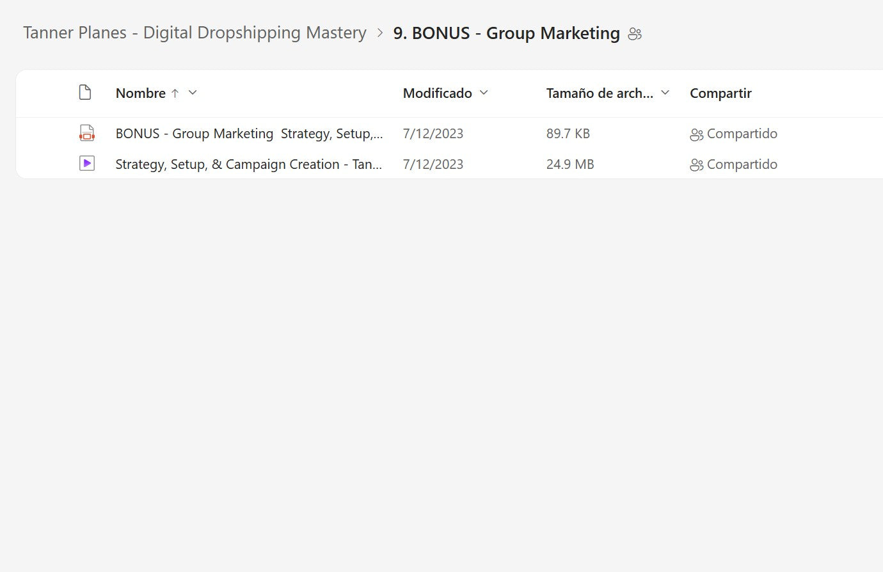Click the ascending sort arrow next to Nombre
883x572 pixels.
click(175, 93)
